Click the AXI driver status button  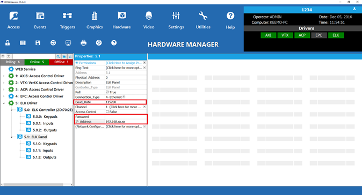pyautogui.click(x=268, y=35)
